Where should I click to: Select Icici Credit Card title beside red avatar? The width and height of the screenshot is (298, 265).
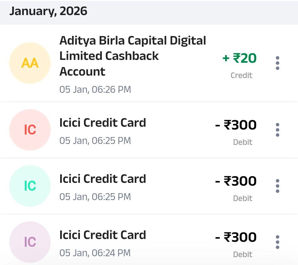(103, 123)
